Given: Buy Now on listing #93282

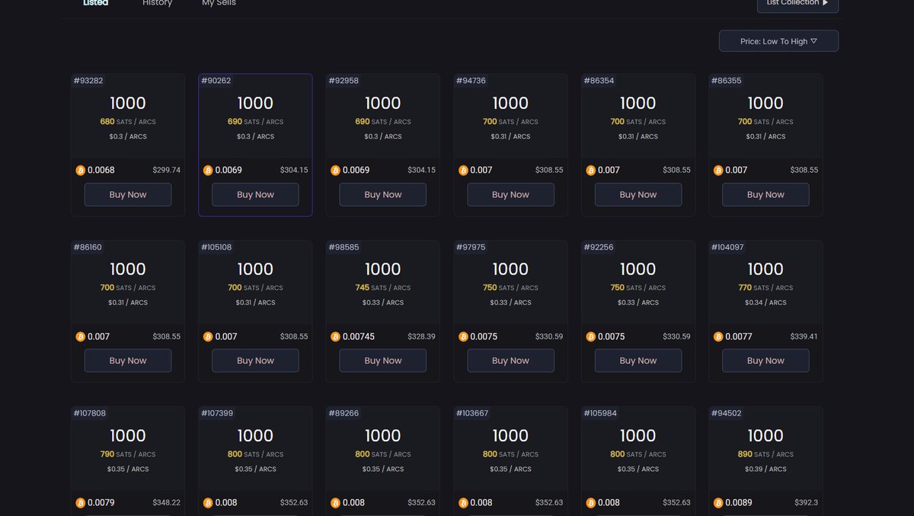Looking at the screenshot, I should 128,195.
